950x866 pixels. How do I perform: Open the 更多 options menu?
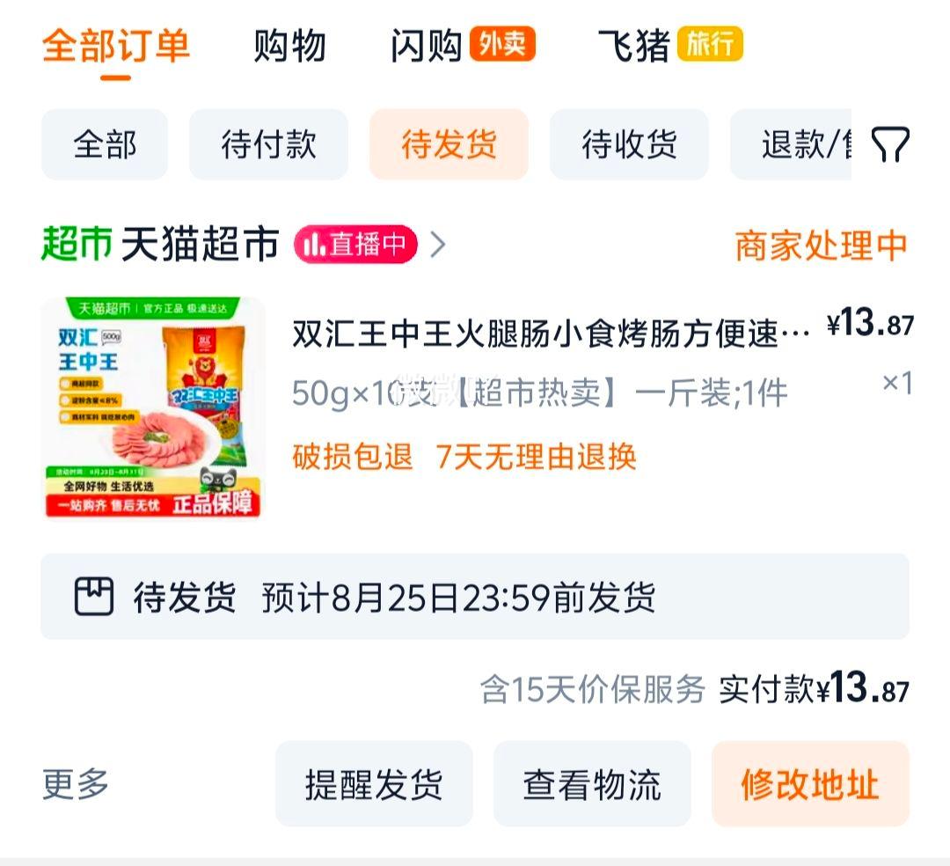[x=75, y=783]
